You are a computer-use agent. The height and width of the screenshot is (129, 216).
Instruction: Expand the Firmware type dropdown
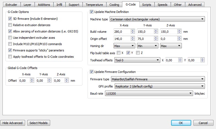[x=158, y=79]
